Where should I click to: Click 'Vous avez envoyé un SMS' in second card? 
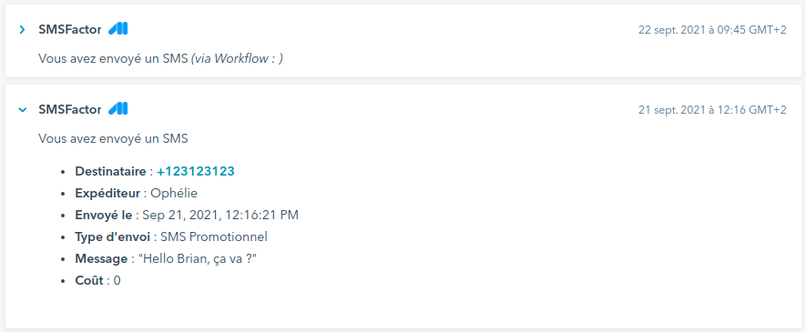114,138
